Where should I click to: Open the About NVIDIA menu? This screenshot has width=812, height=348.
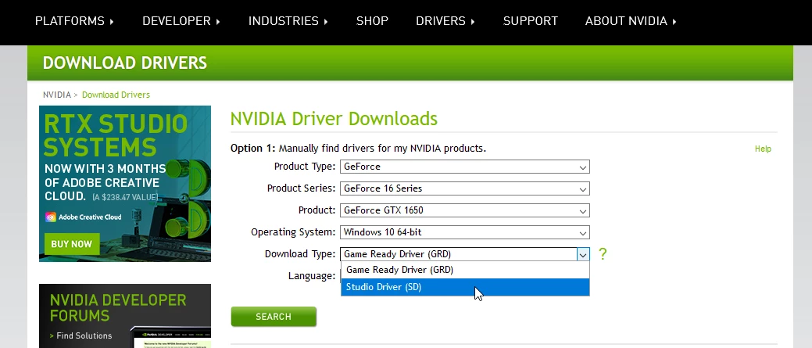tap(631, 21)
